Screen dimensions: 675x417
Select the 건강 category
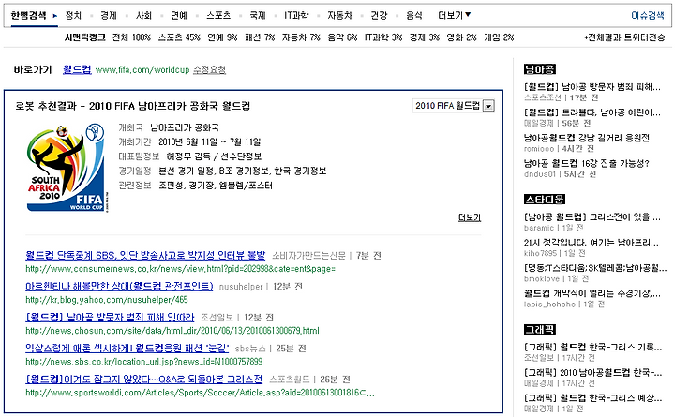click(379, 16)
